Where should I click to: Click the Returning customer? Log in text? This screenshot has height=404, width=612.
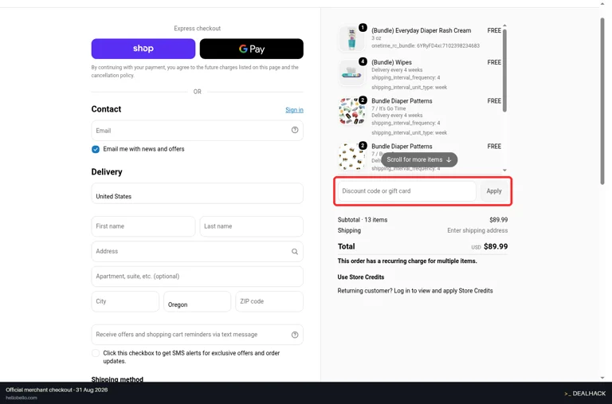(415, 291)
